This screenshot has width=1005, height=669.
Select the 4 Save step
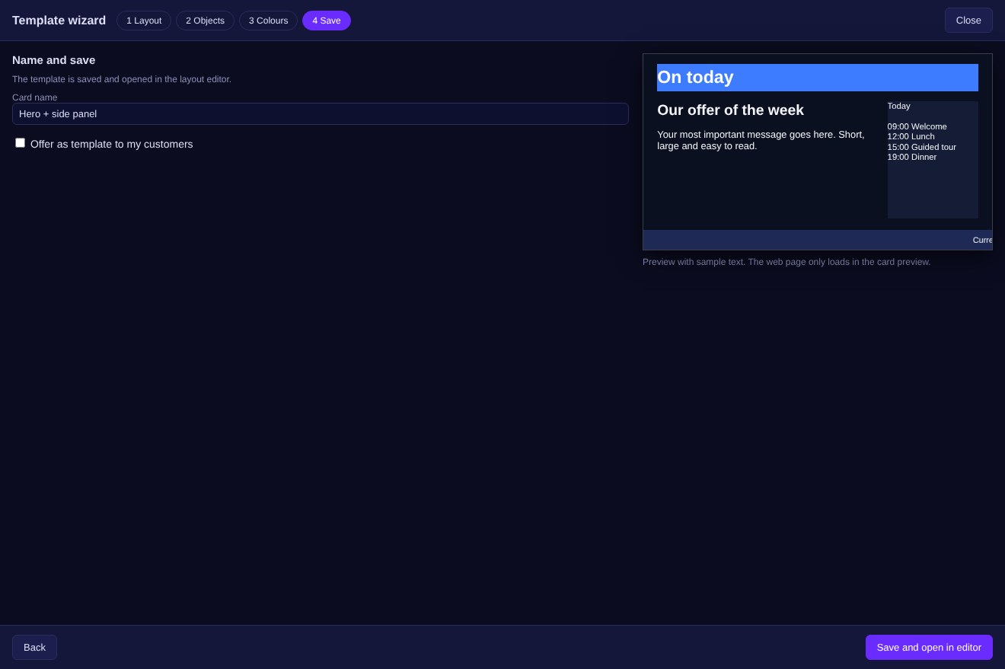(327, 21)
